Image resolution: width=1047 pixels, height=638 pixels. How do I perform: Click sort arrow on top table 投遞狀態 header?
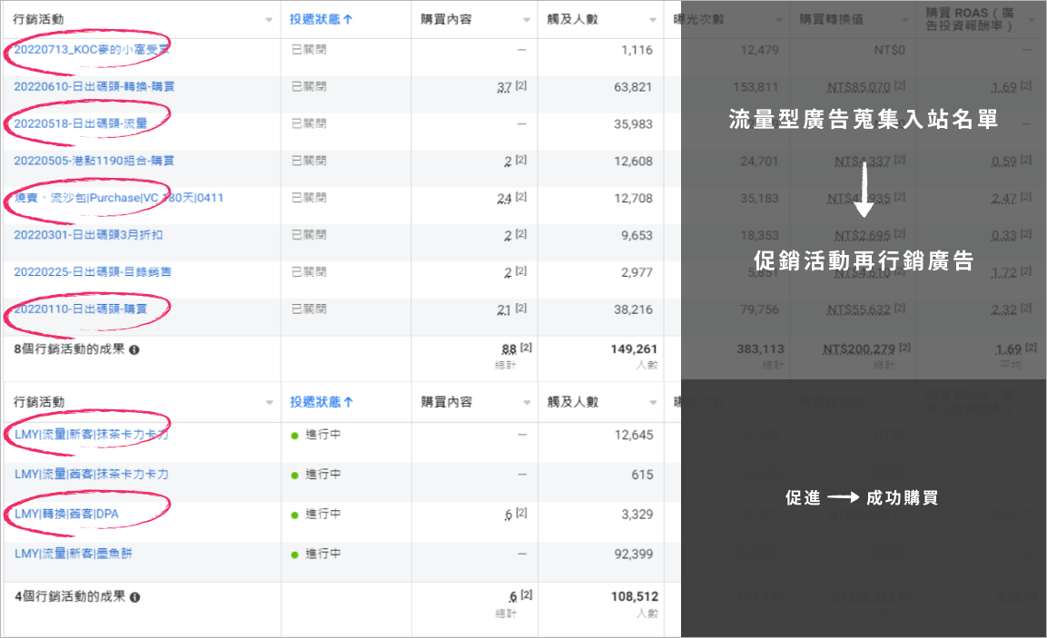coord(349,19)
